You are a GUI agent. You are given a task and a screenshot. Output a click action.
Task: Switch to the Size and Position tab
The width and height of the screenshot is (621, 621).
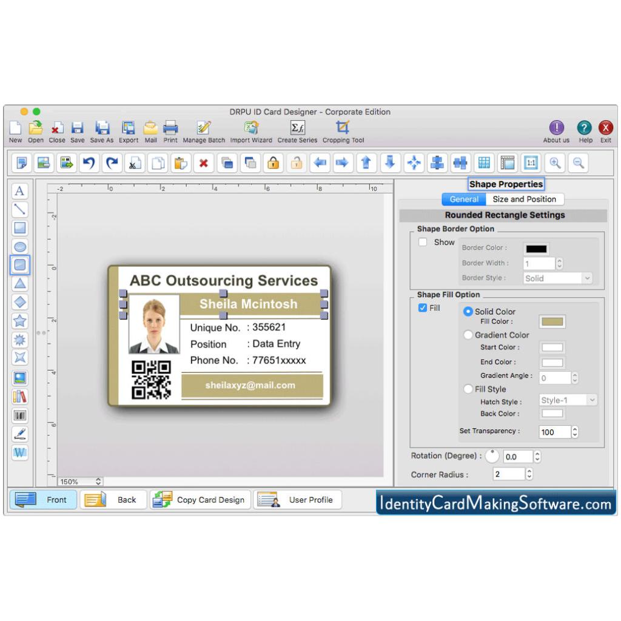(x=525, y=199)
